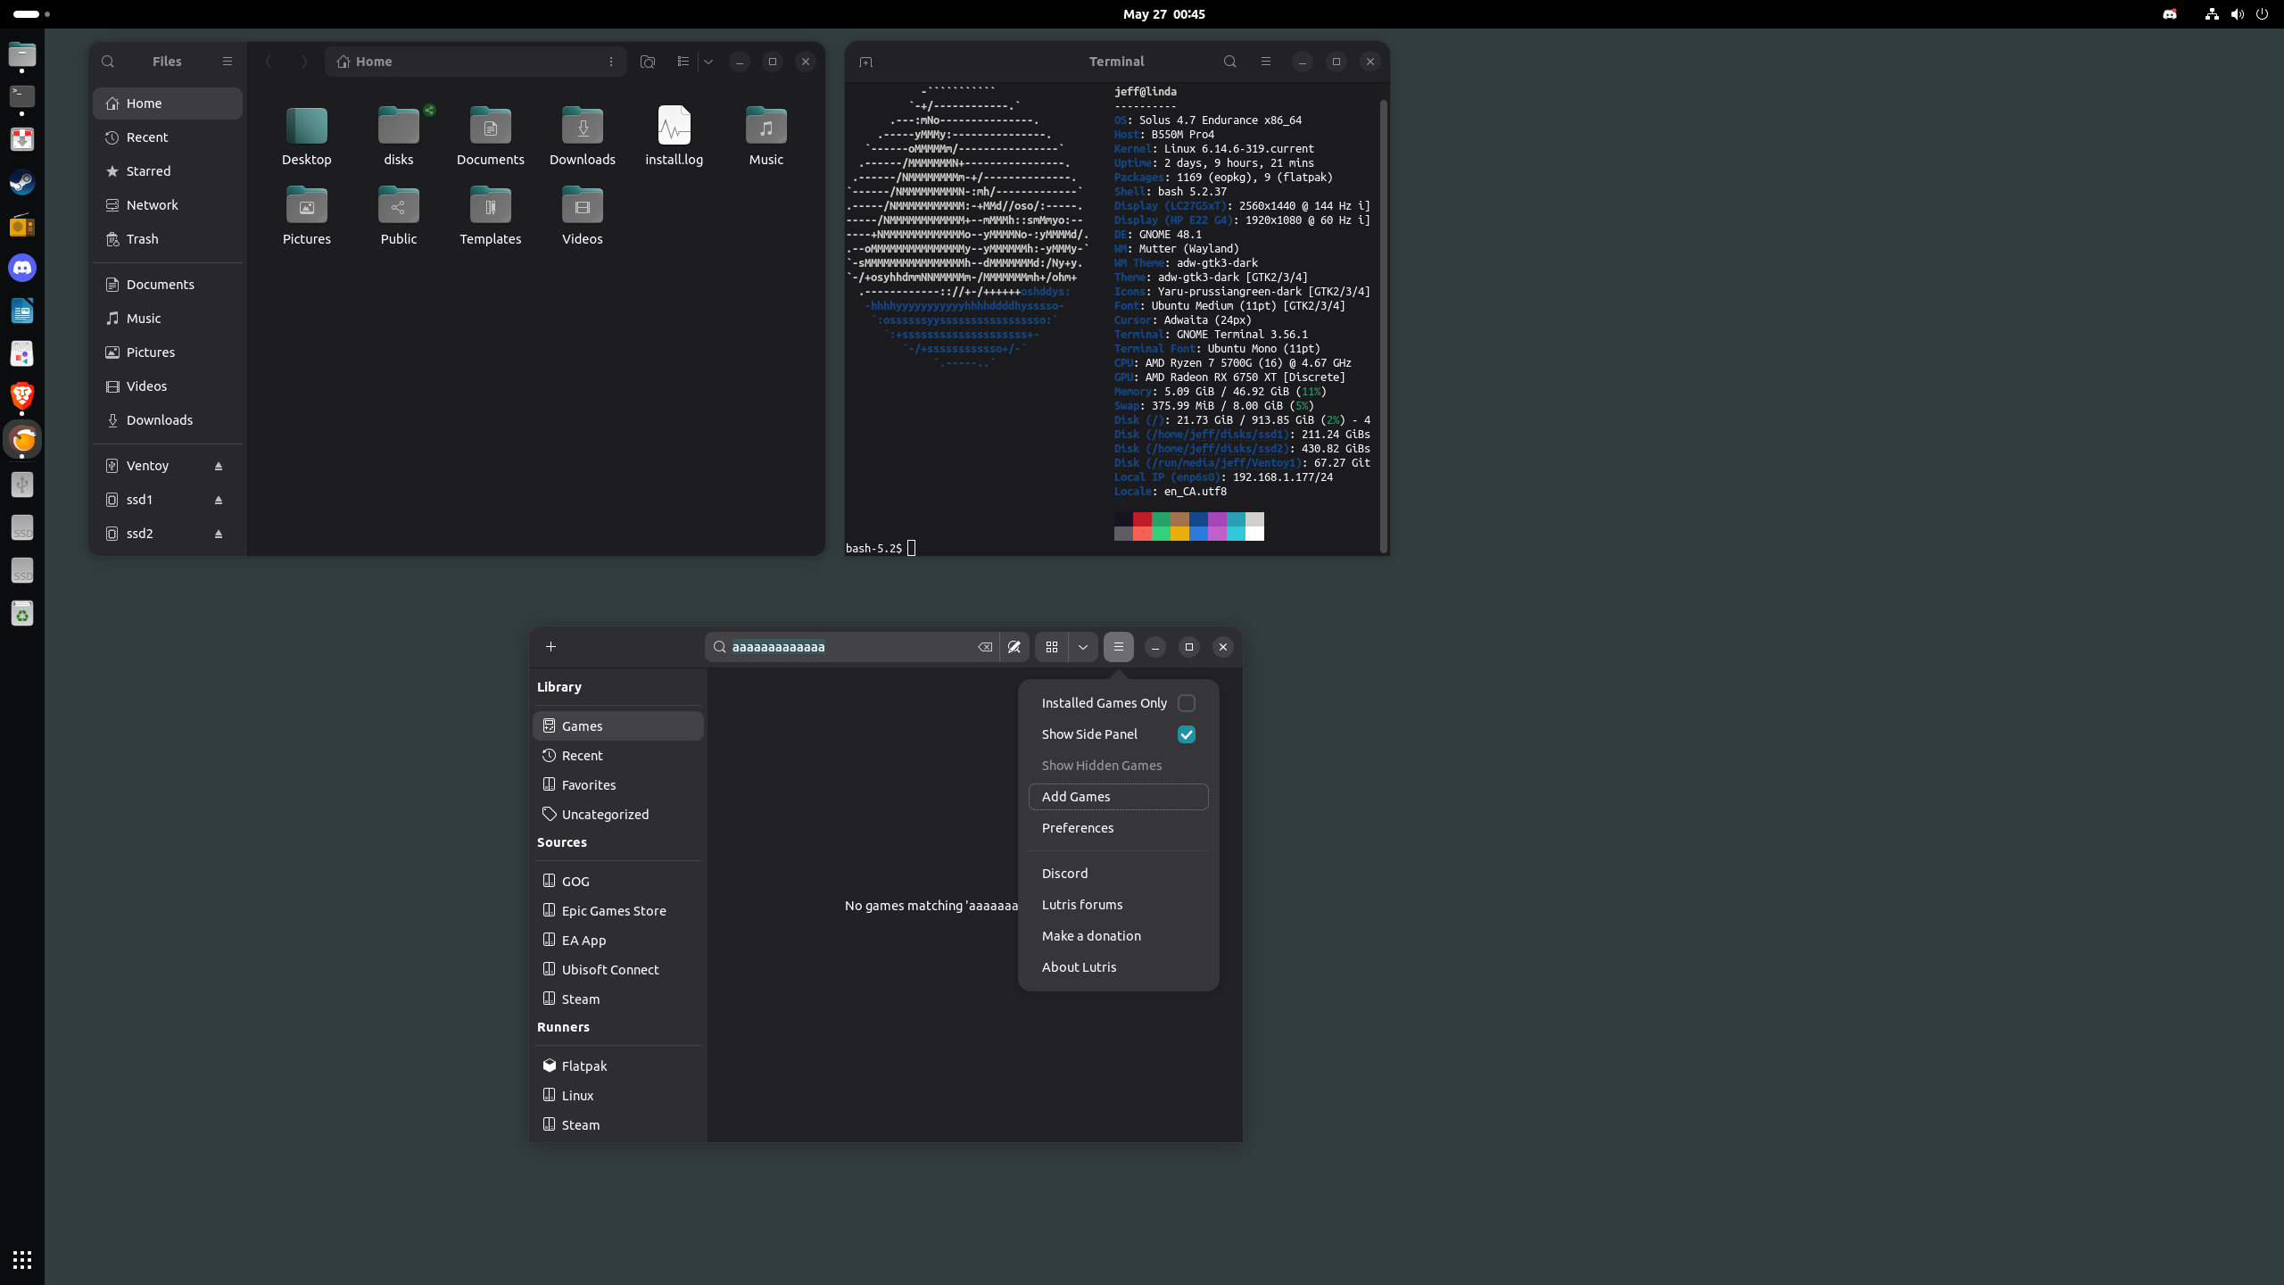Open About Lutris from the menu

coord(1118,967)
